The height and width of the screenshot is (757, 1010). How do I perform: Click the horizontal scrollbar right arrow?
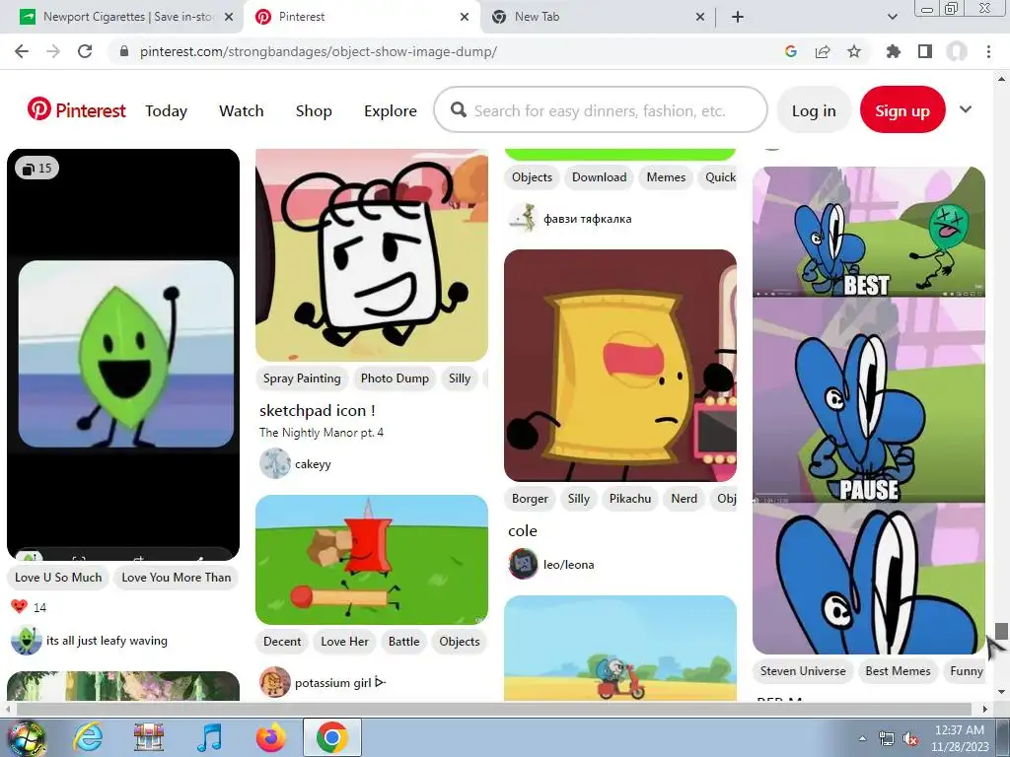pos(985,709)
